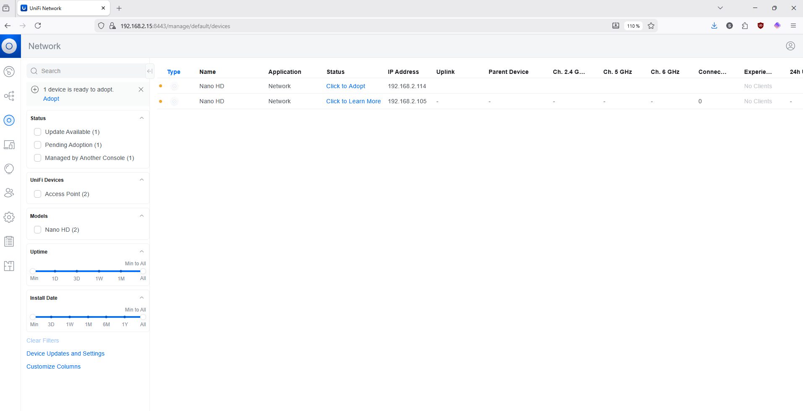Viewport: 803px width, 411px height.
Task: Click the 'Click to Adopt' status link
Action: point(345,86)
